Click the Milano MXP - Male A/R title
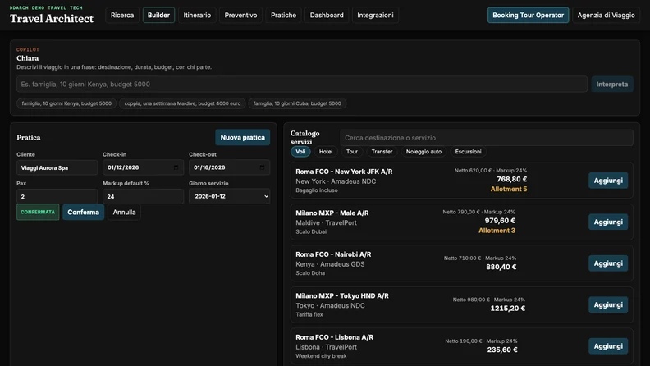Image resolution: width=650 pixels, height=366 pixels. tap(332, 213)
